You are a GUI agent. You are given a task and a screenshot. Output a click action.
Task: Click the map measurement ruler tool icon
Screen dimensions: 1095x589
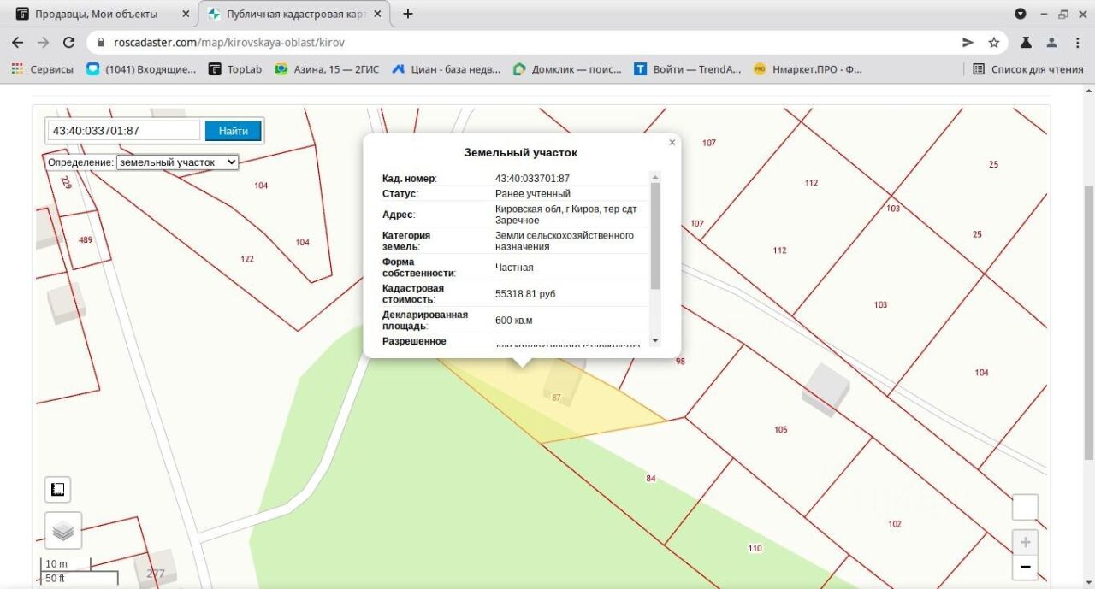pos(57,490)
